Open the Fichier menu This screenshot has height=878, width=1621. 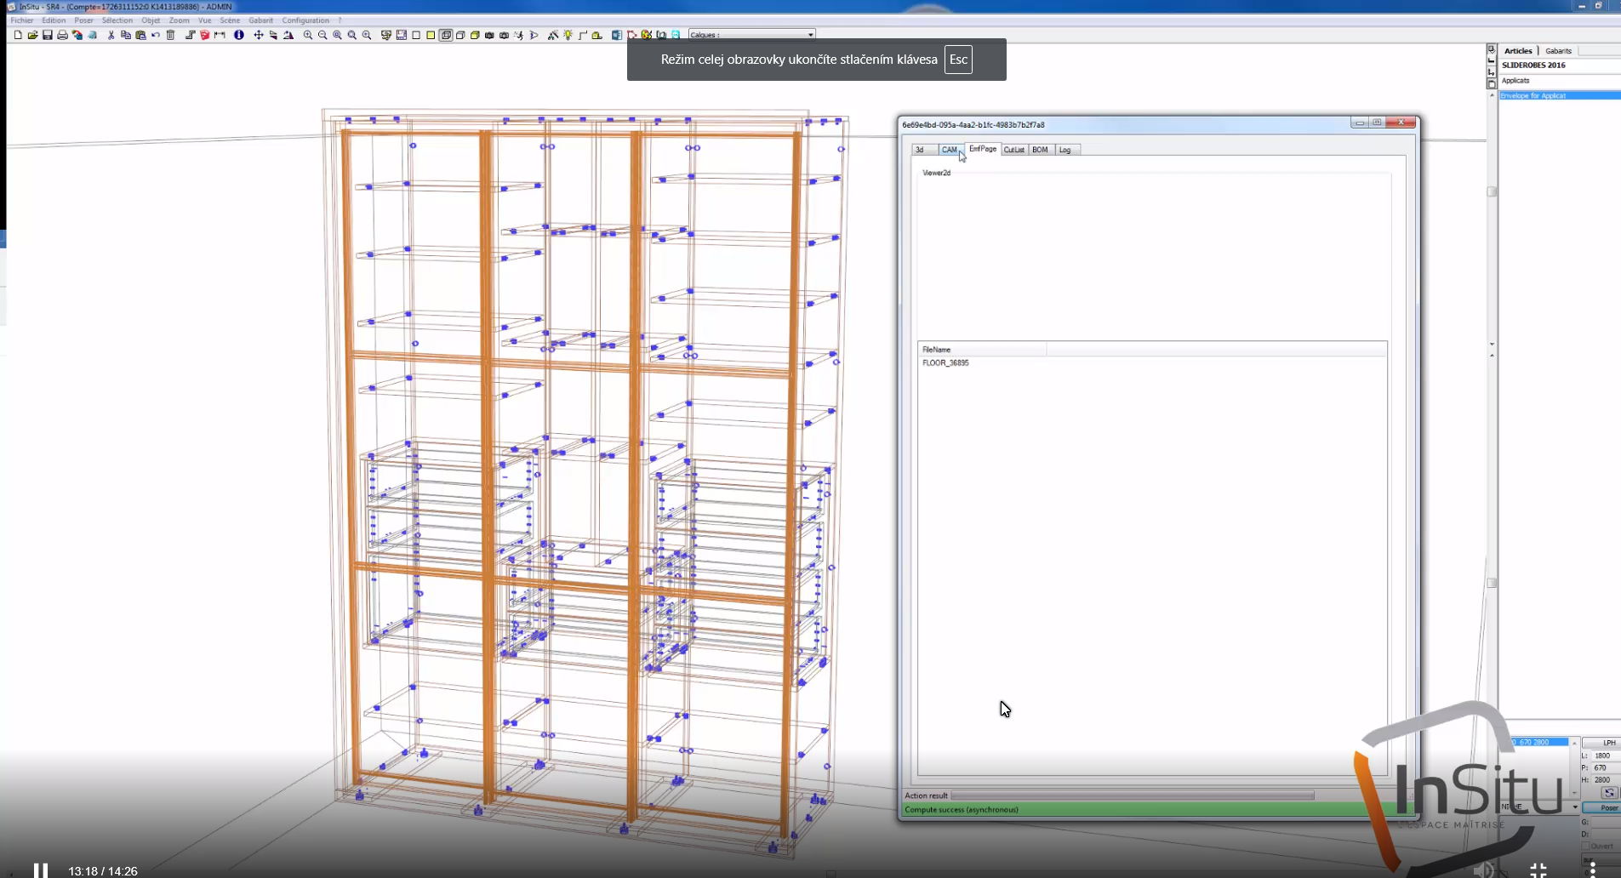22,20
